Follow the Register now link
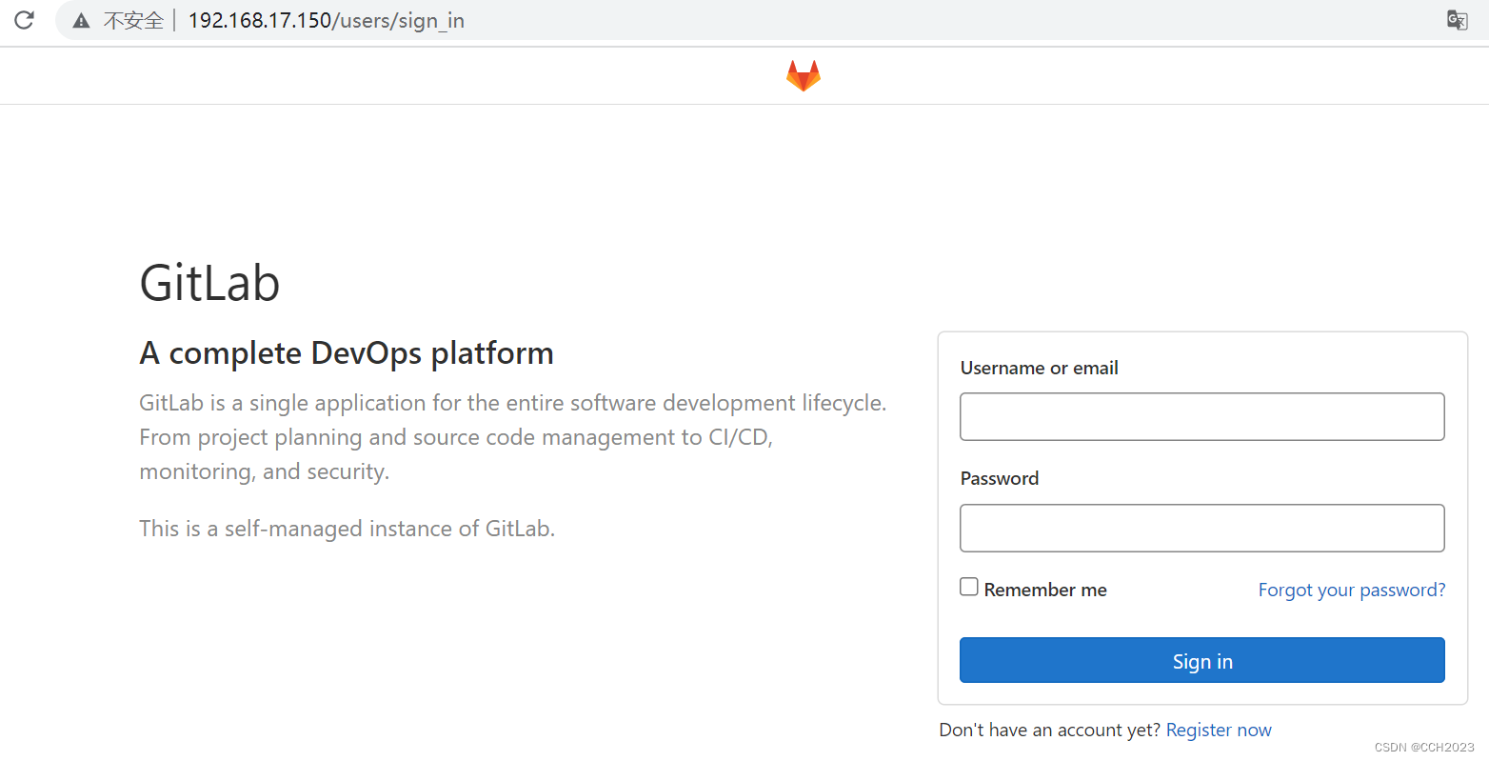1489x761 pixels. [x=1219, y=730]
